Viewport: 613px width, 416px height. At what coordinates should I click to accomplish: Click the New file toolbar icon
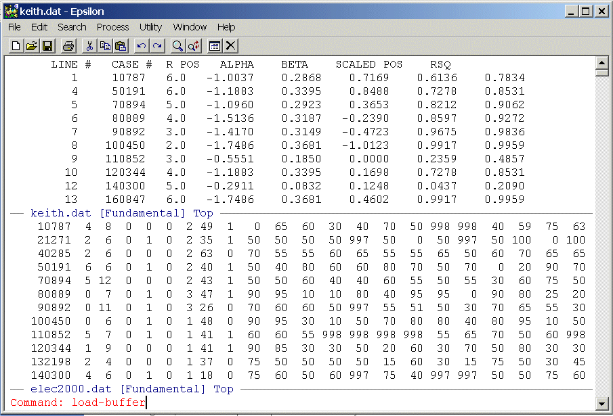16,46
